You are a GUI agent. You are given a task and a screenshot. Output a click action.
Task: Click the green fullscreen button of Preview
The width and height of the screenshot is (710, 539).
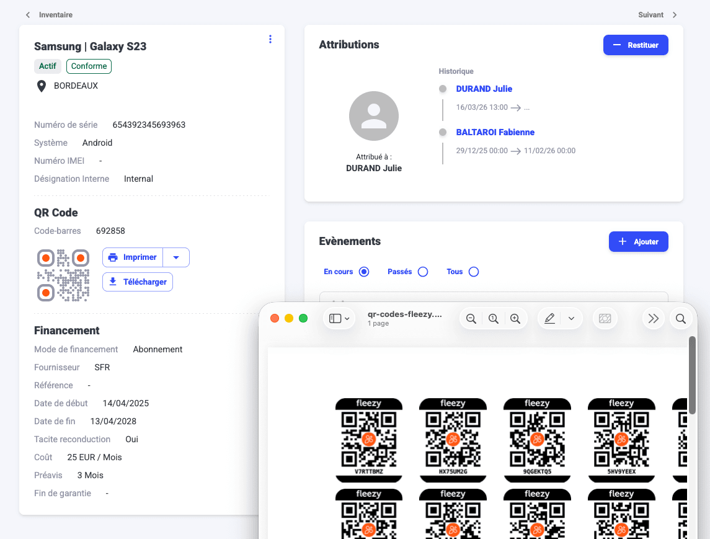pos(303,318)
